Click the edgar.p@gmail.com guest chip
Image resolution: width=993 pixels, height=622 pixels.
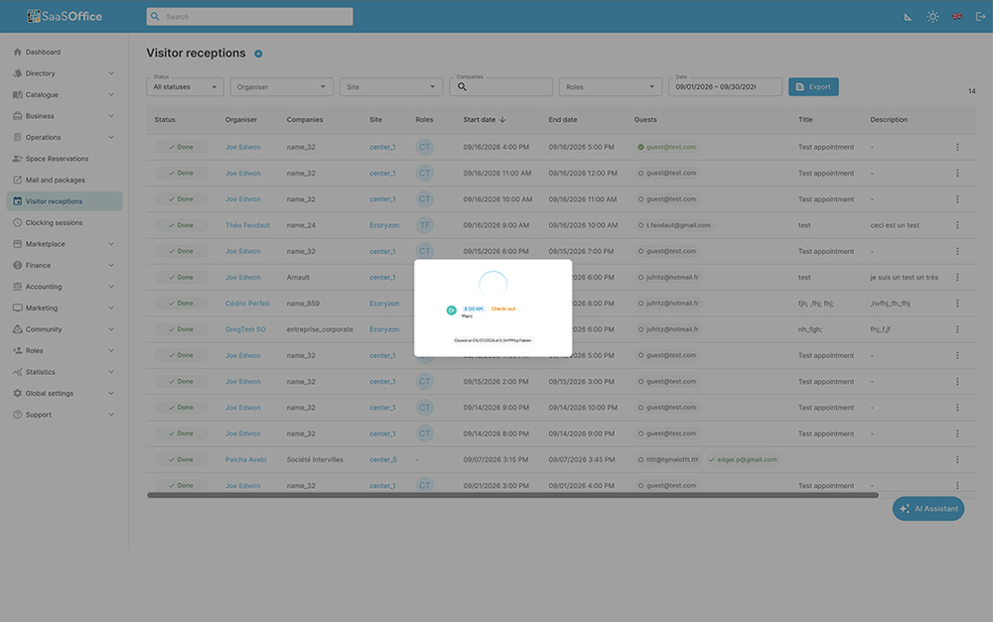(x=742, y=459)
